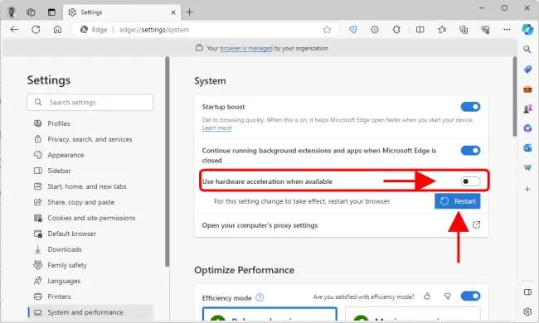Toggle Continue running background extensions switch
Image resolution: width=539 pixels, height=323 pixels.
(471, 151)
